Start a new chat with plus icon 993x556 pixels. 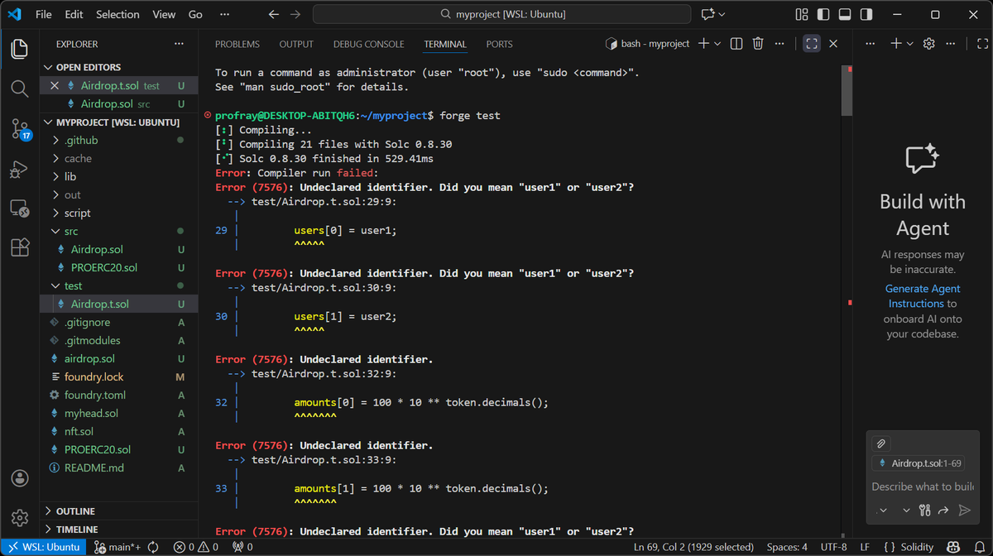tap(895, 44)
